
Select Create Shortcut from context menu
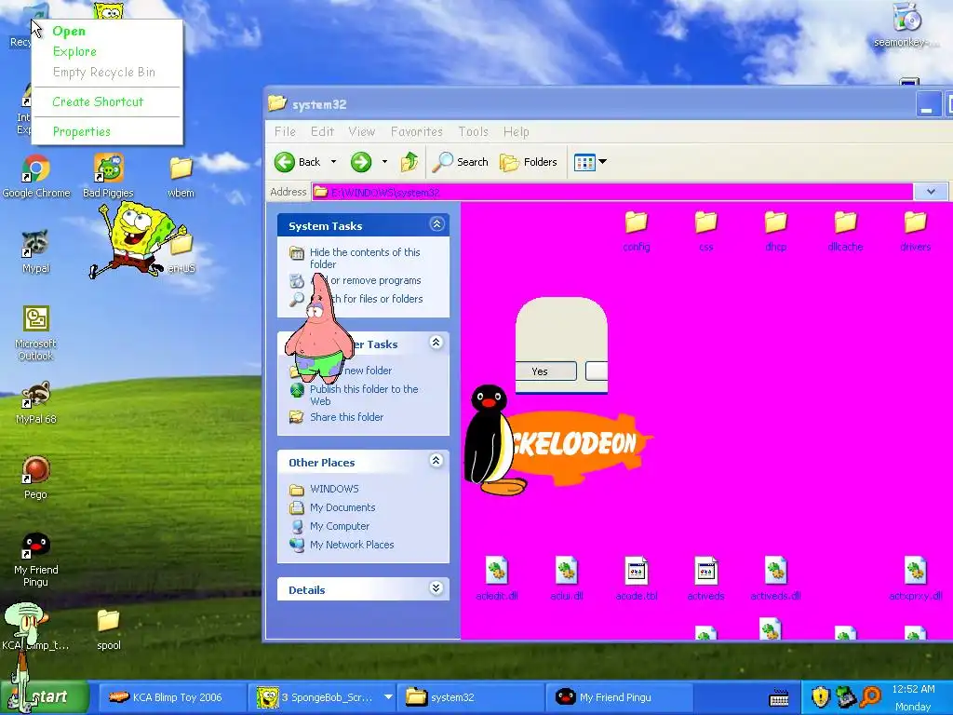pos(107,101)
